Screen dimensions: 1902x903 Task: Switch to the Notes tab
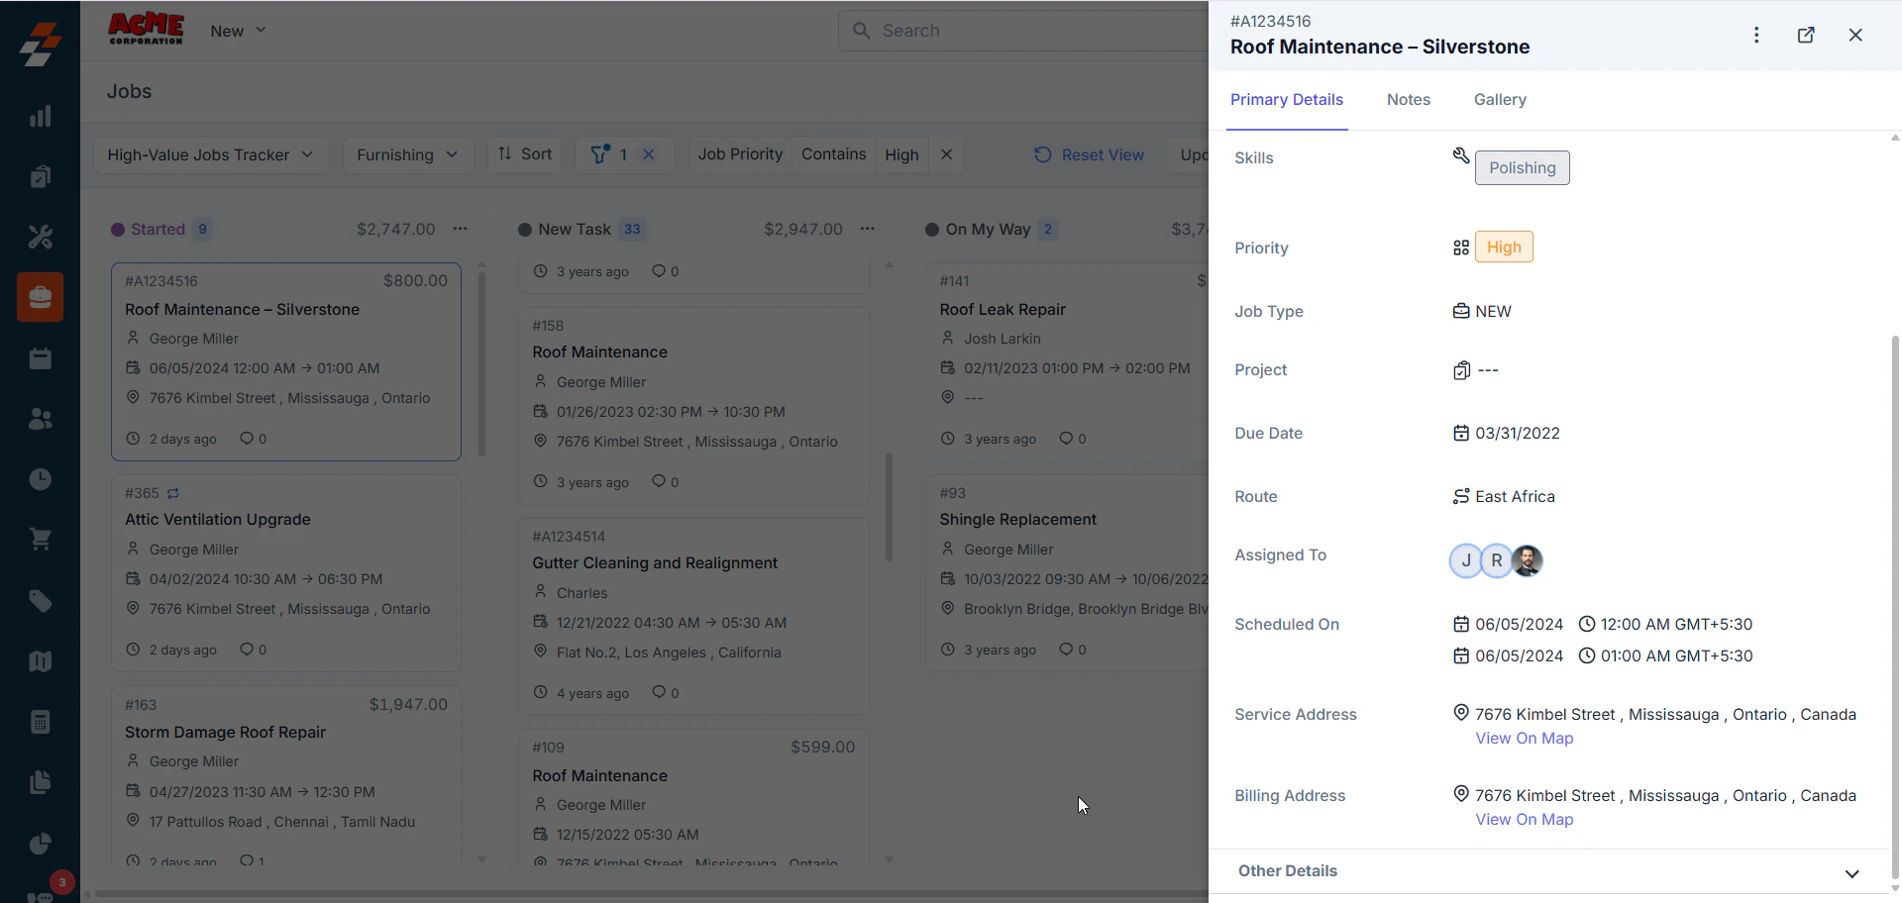tap(1408, 100)
